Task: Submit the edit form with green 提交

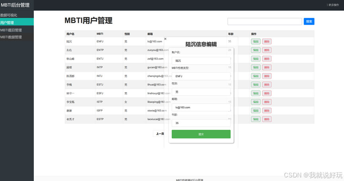Action: pyautogui.click(x=201, y=134)
